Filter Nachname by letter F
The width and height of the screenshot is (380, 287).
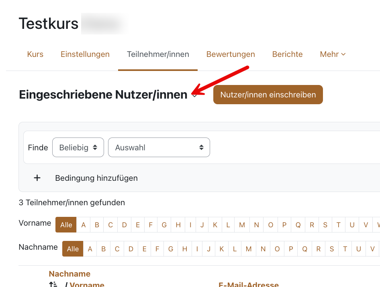point(157,249)
